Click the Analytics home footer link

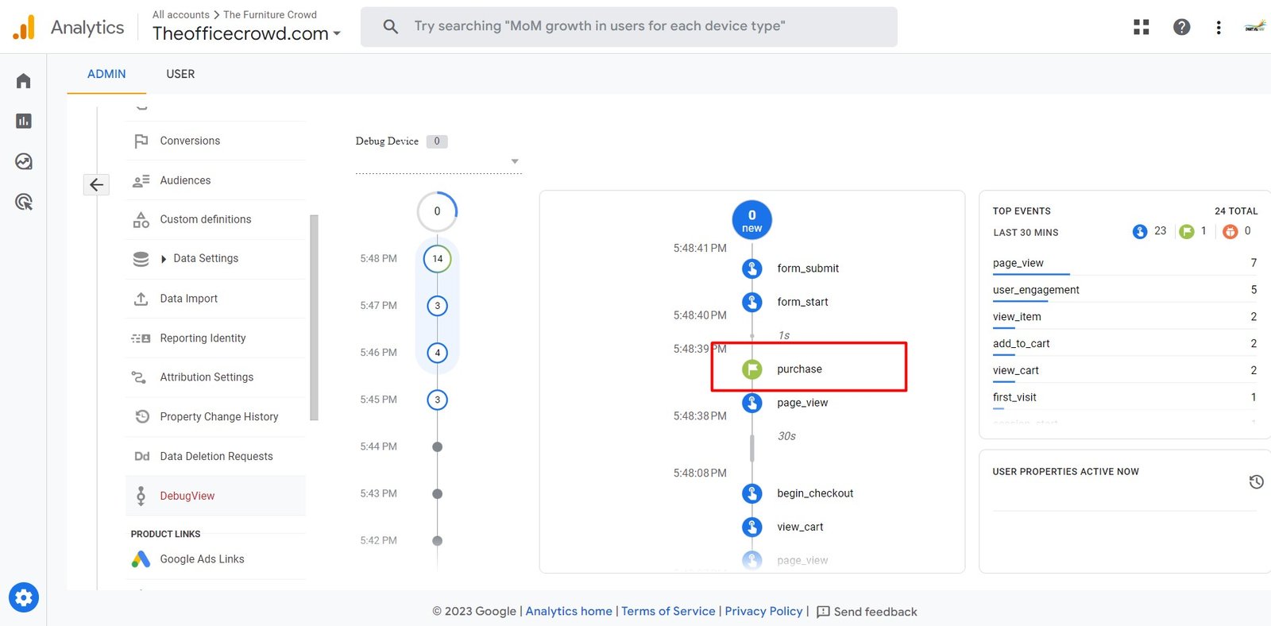point(569,611)
